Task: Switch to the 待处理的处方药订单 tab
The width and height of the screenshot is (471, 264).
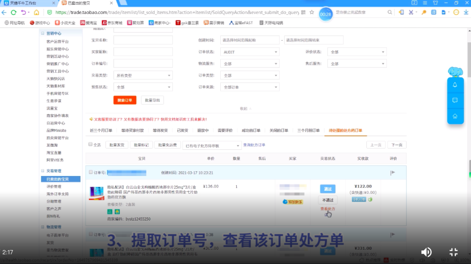Action: click(345, 131)
